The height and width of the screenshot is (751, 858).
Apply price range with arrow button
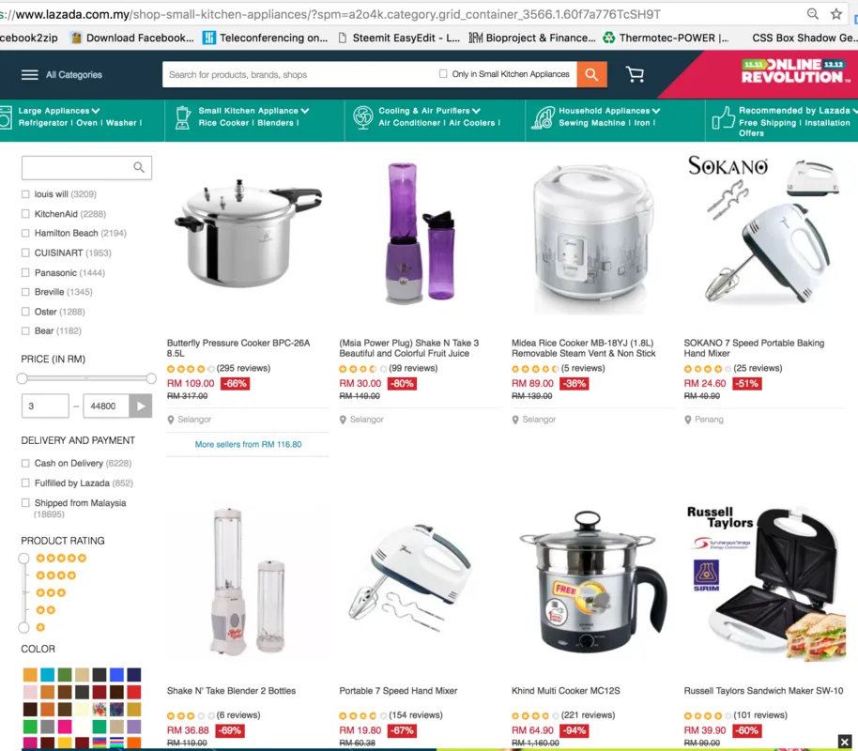tap(141, 406)
